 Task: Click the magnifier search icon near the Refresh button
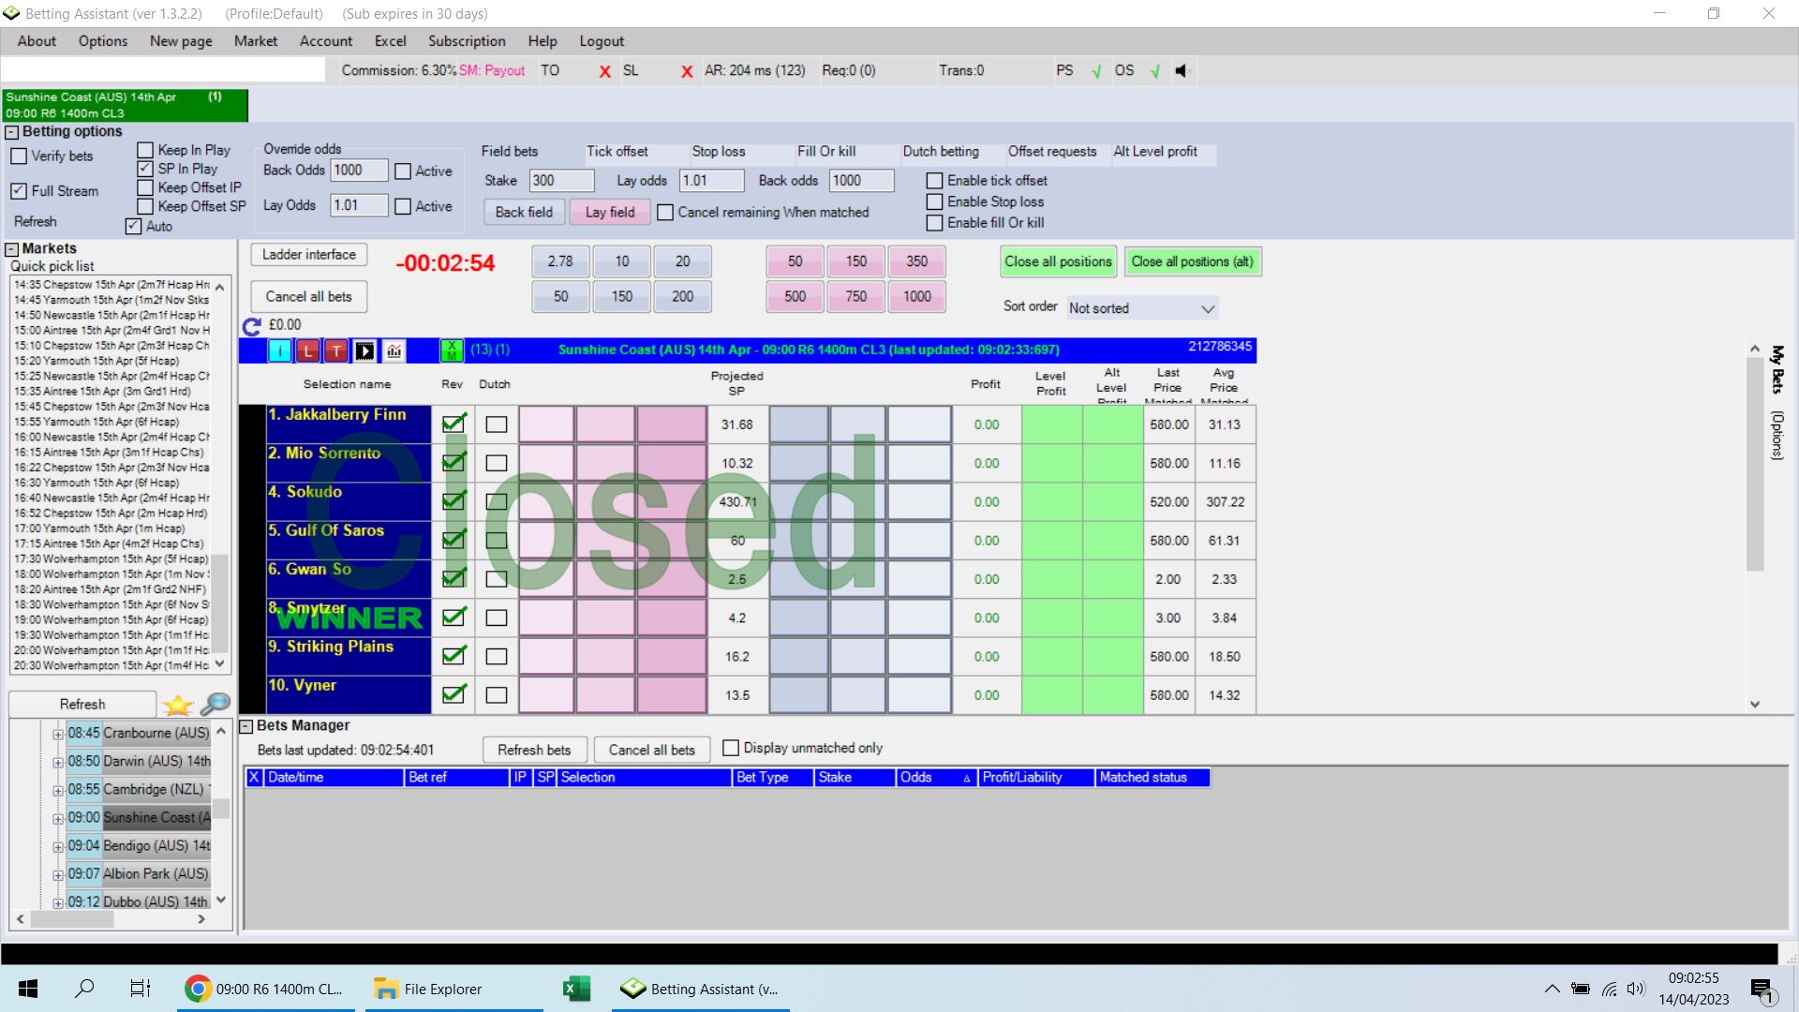[215, 704]
